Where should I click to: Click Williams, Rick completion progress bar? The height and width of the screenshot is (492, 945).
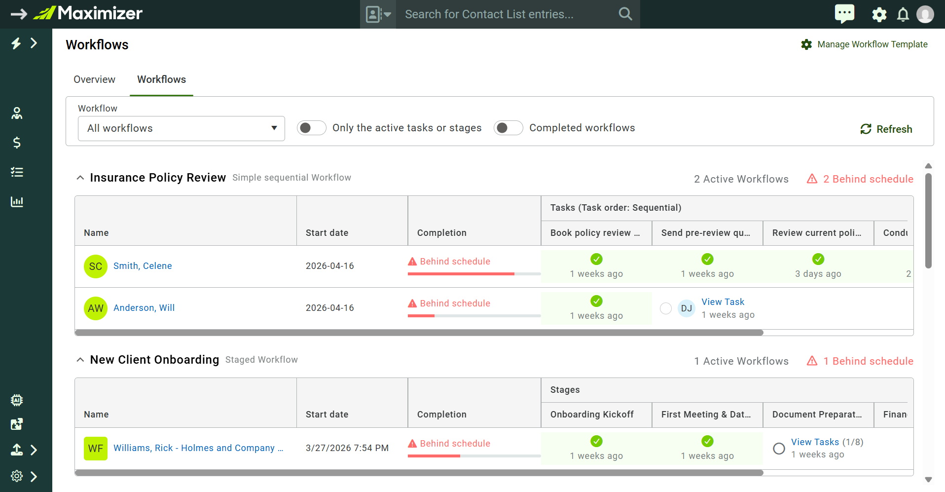point(474,456)
